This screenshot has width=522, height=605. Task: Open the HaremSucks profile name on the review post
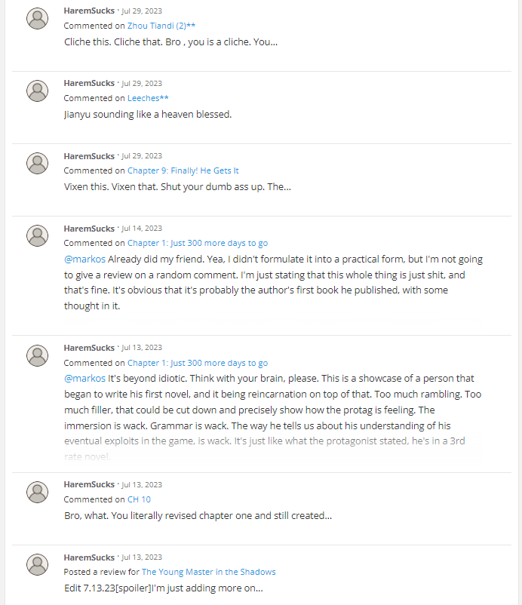click(89, 557)
